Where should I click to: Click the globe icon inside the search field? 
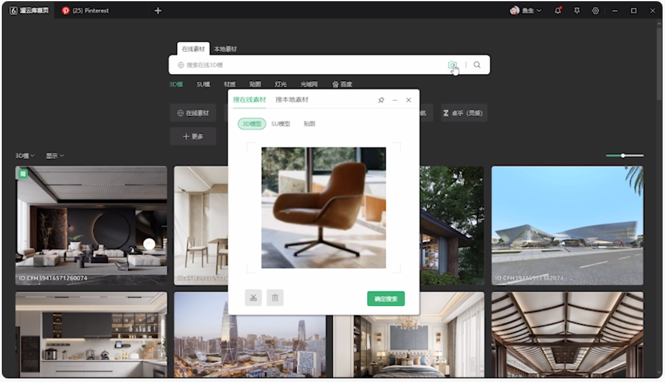tap(181, 65)
